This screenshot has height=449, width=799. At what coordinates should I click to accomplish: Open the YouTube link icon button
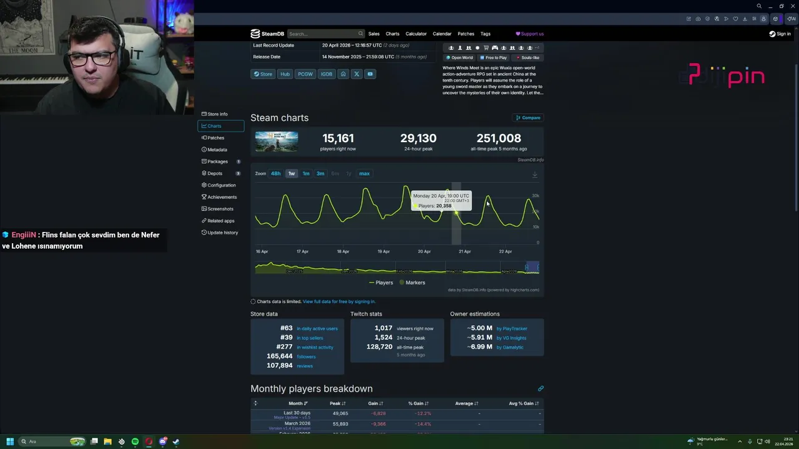coord(370,74)
